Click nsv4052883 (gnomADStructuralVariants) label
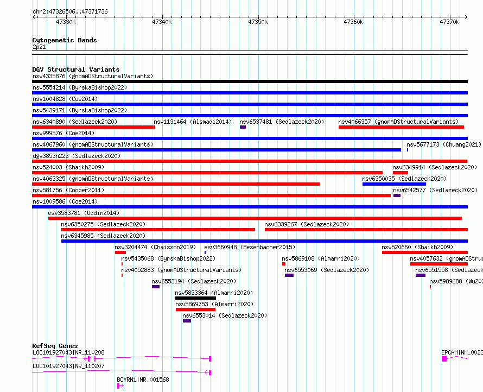This screenshot has width=483, height=392. (x=181, y=270)
